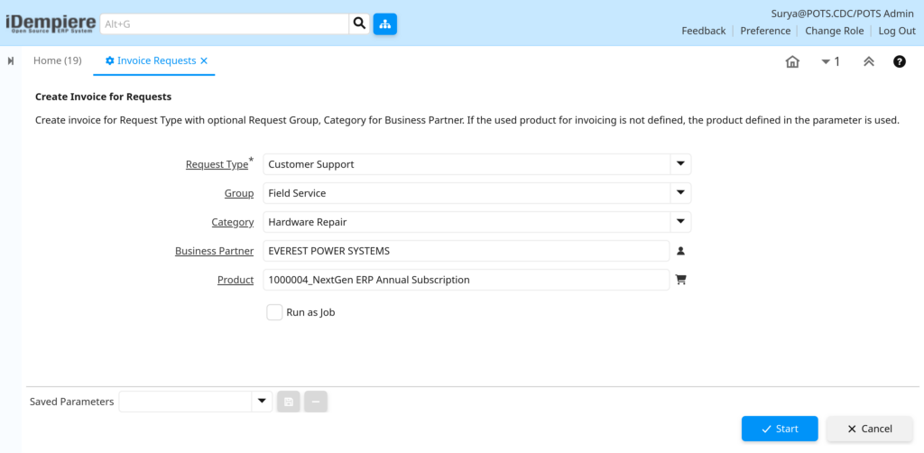
Task: Go to home via house icon
Action: (x=792, y=61)
